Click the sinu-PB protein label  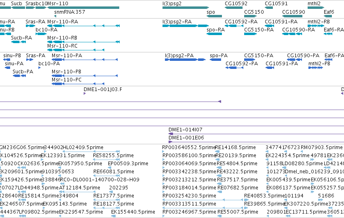pos(12,56)
